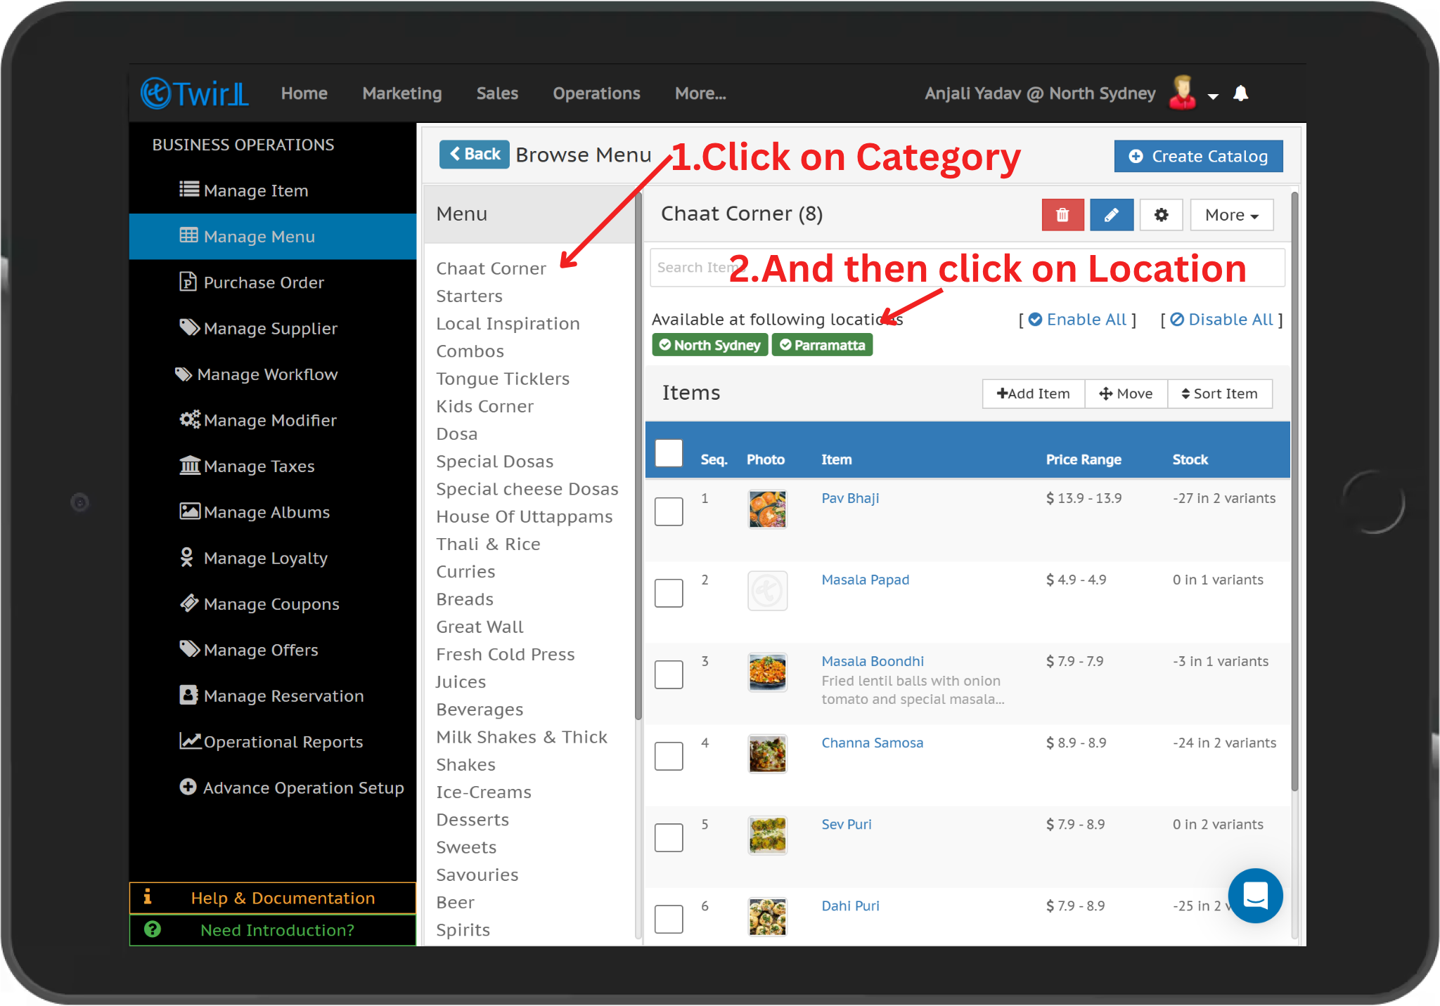Toggle the select-all items header checkbox
Screen dimensions: 1440x1006
(669, 453)
